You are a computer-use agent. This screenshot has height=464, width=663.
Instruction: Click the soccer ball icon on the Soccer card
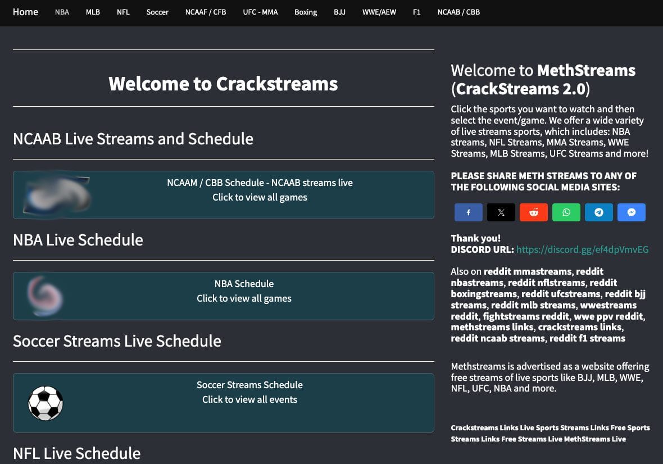click(46, 403)
